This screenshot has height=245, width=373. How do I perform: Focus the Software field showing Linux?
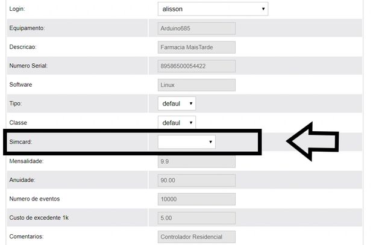[196, 85]
